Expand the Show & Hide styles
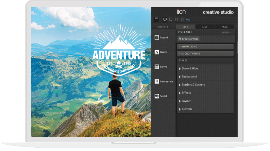Image resolution: width=270 pixels, height=151 pixels. tap(190, 68)
